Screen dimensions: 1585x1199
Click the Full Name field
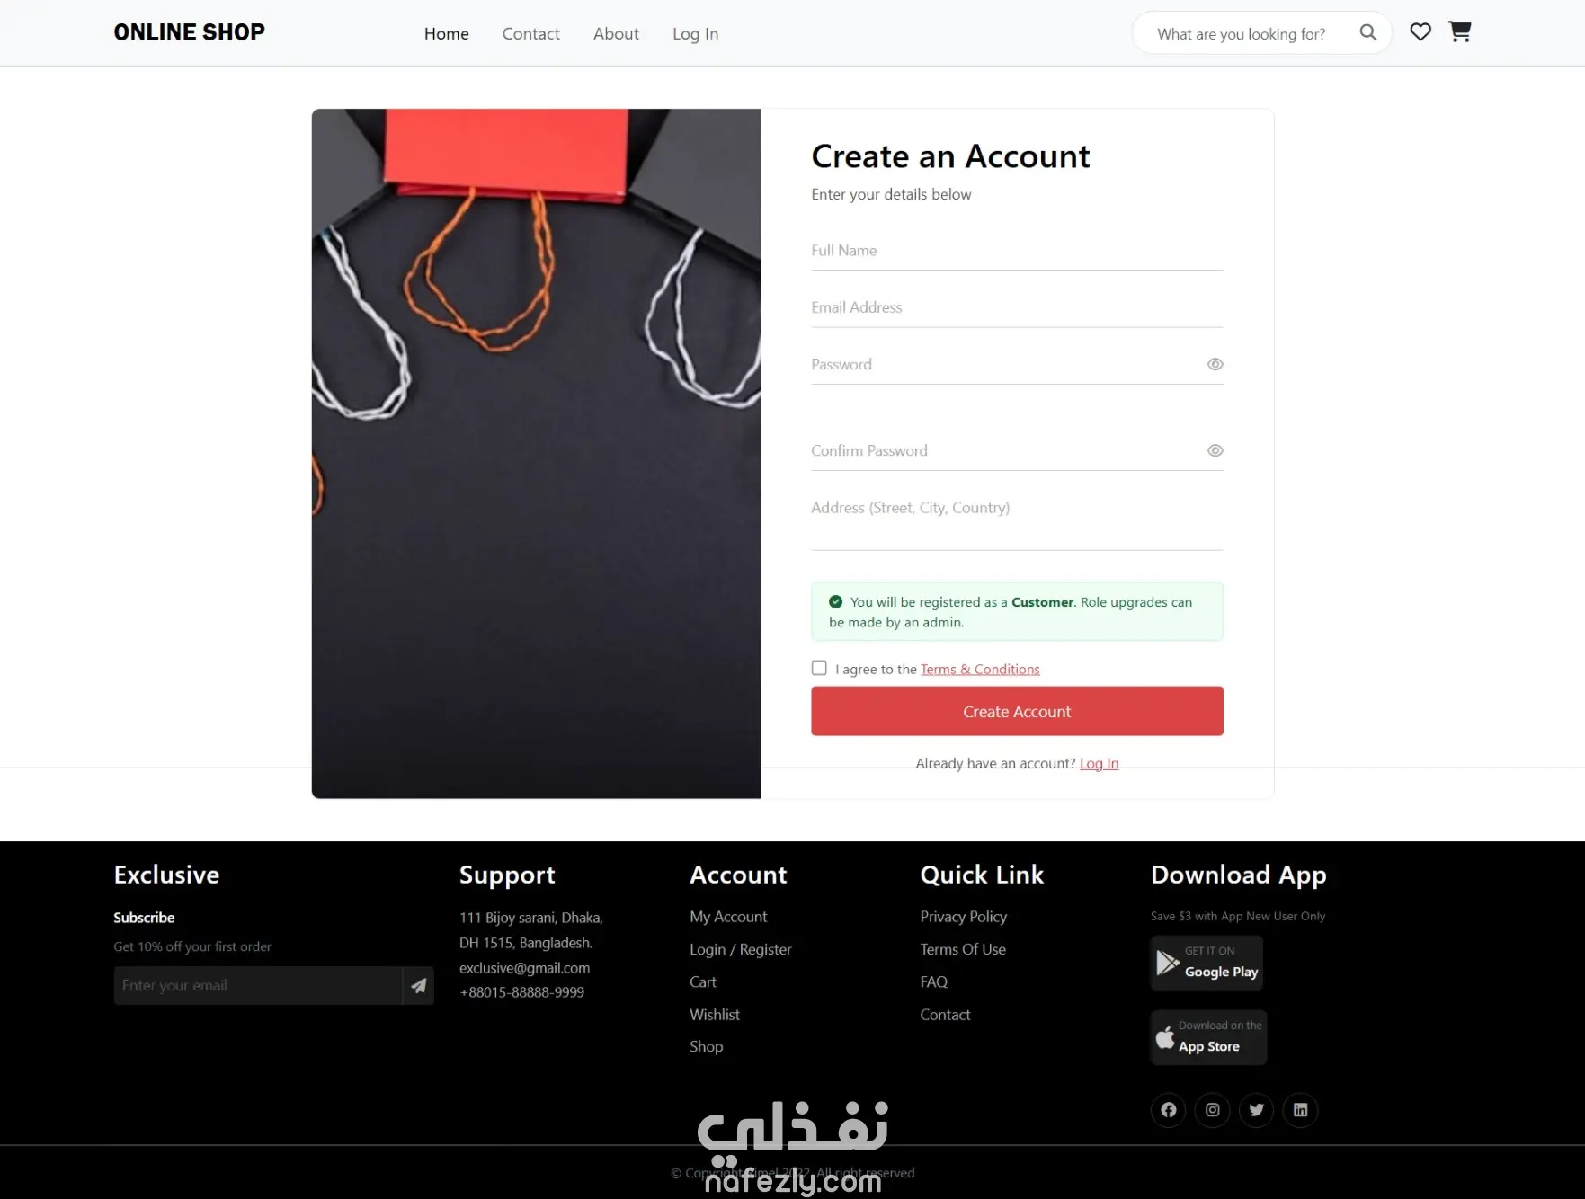1017,251
